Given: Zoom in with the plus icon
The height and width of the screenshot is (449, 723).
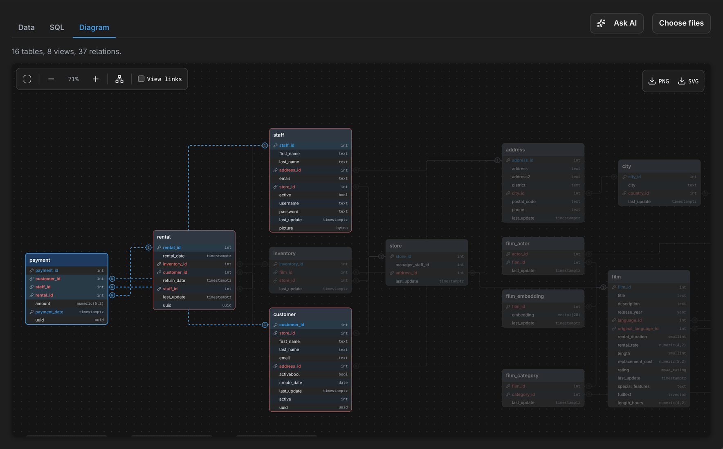Looking at the screenshot, I should coord(95,79).
